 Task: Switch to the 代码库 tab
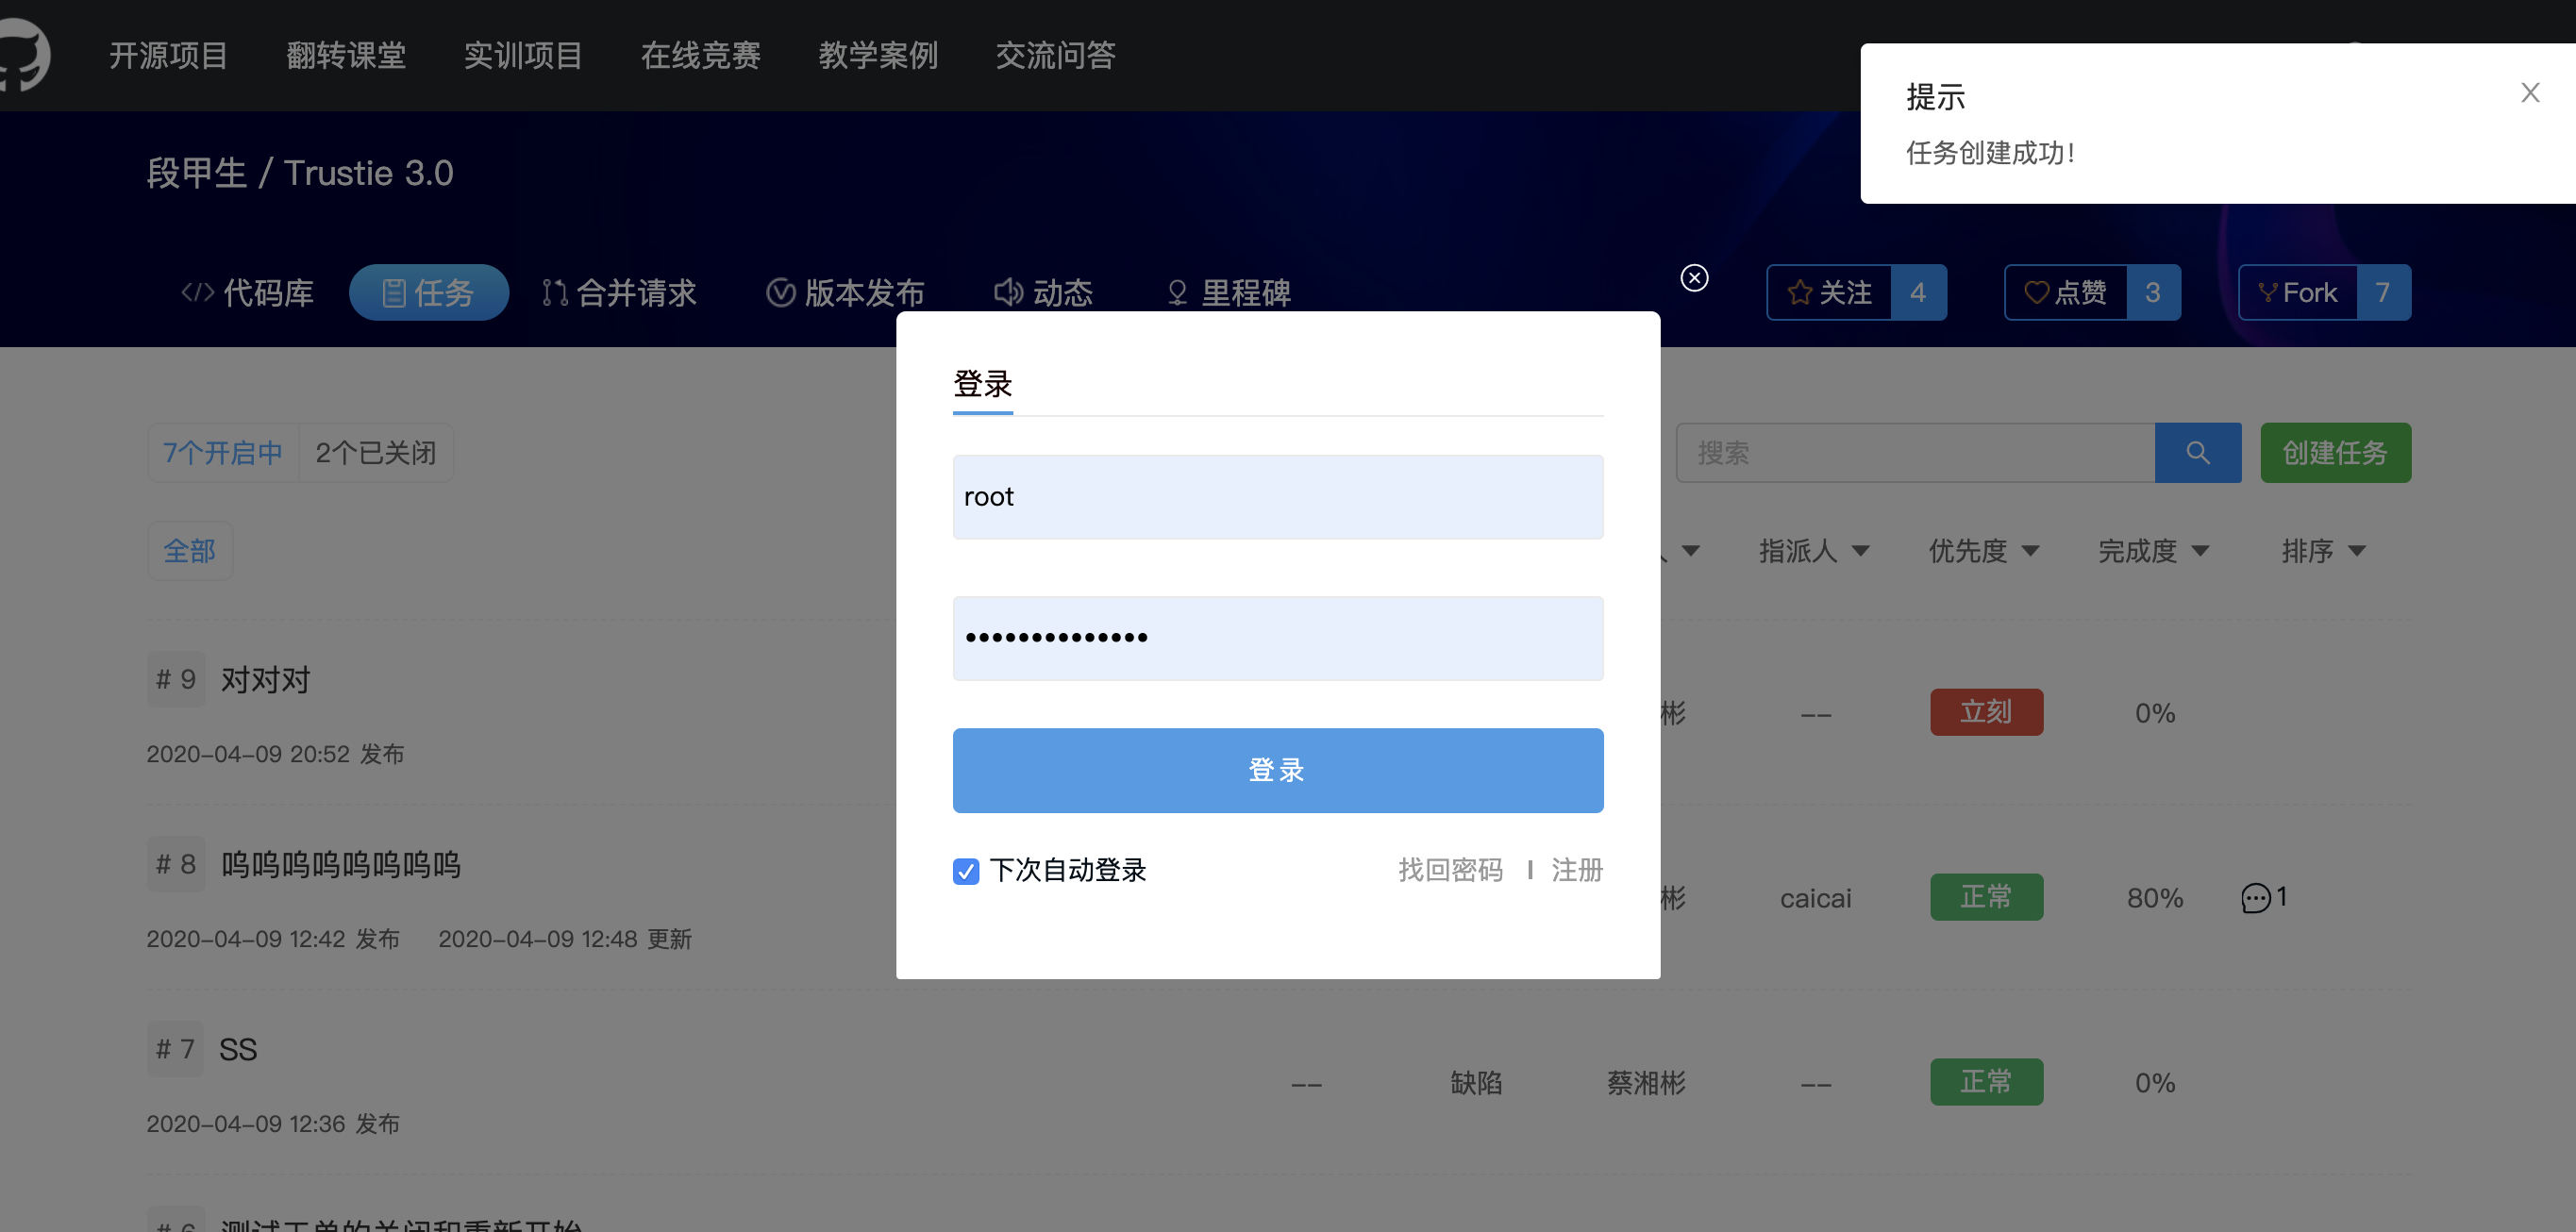247,292
